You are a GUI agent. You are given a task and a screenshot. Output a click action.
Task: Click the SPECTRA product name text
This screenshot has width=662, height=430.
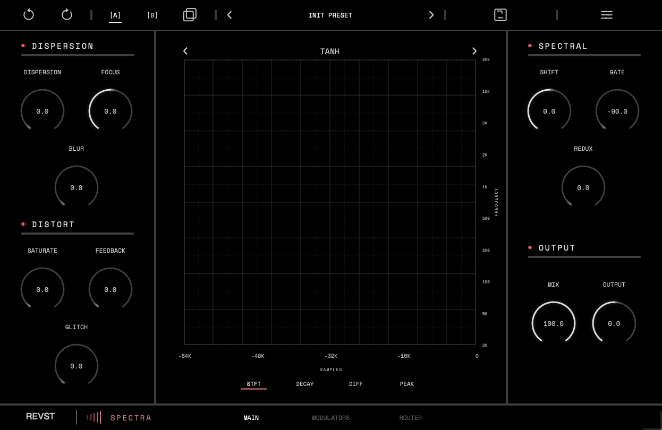pyautogui.click(x=131, y=418)
